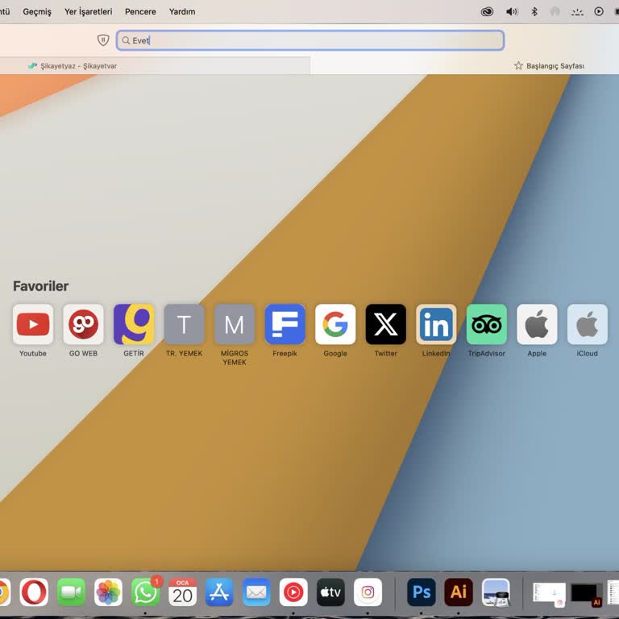This screenshot has height=619, width=619.
Task: Open minimized white document window in Dock
Action: coord(549,593)
